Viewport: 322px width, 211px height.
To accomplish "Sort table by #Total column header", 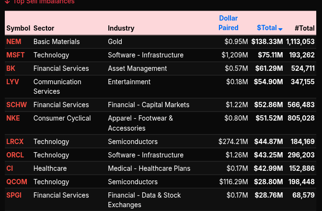I will click(304, 28).
